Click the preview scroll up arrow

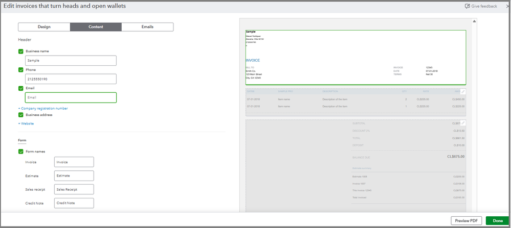point(474,21)
